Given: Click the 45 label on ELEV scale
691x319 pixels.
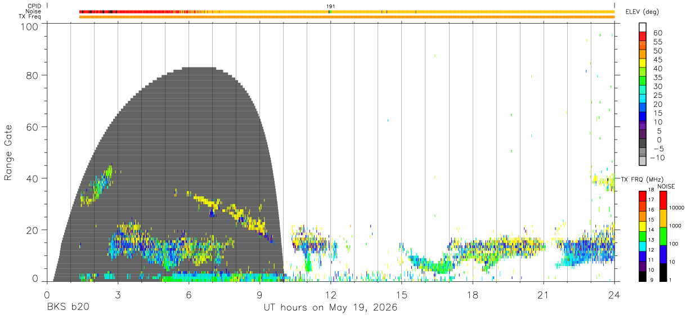Looking at the screenshot, I should (x=657, y=60).
